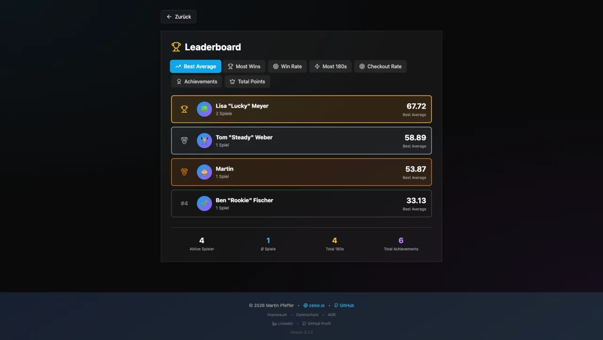Show the Most 180s ranking
This screenshot has width=603, height=340.
coord(331,66)
